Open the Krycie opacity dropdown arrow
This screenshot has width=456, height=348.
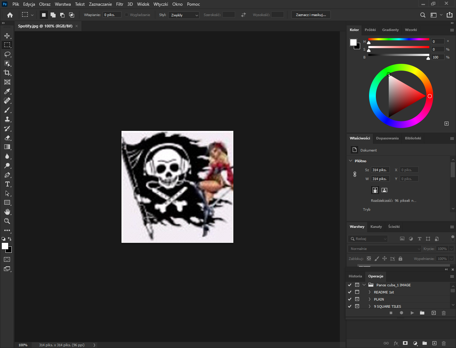tap(452, 249)
